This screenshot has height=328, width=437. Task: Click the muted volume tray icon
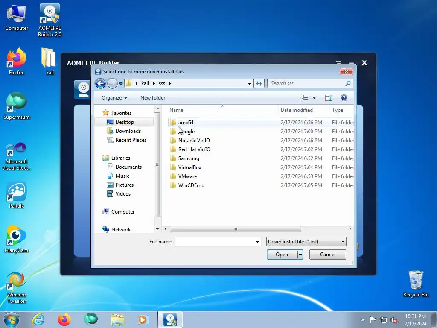coord(394,320)
